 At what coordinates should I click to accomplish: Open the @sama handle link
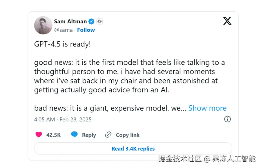tap(64, 30)
